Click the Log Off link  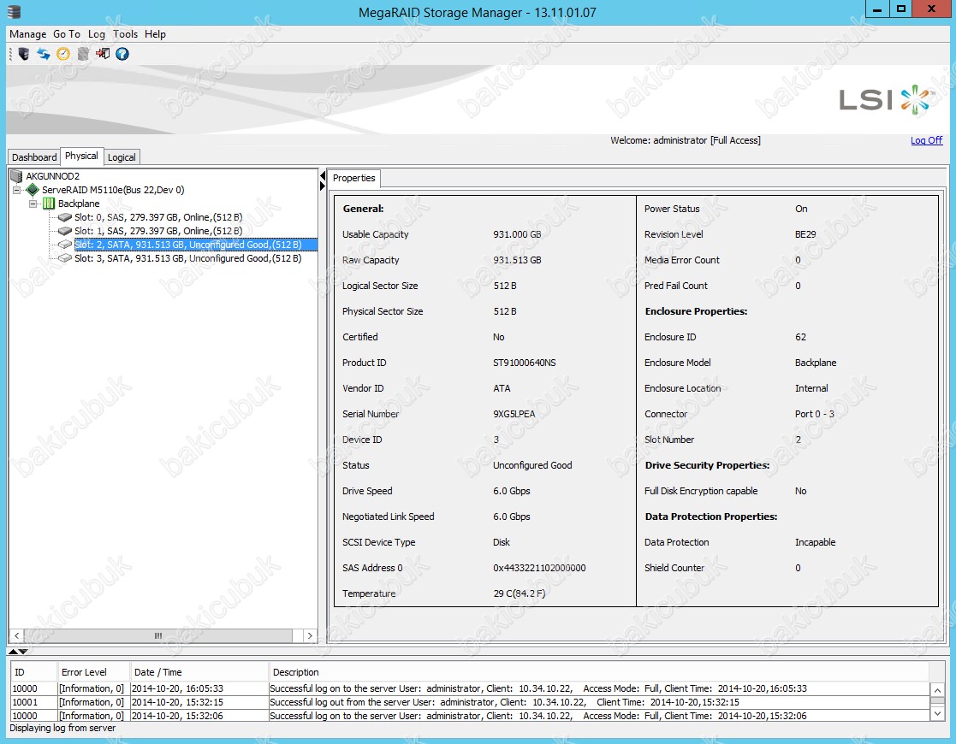coord(926,140)
